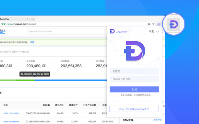
Task: Expand the 中文 language dropdown
Action: click(154, 32)
